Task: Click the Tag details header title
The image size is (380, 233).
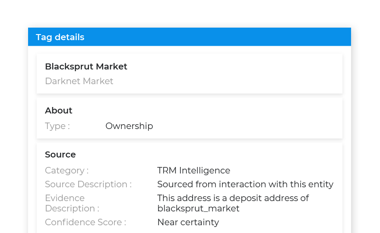Action: click(60, 37)
